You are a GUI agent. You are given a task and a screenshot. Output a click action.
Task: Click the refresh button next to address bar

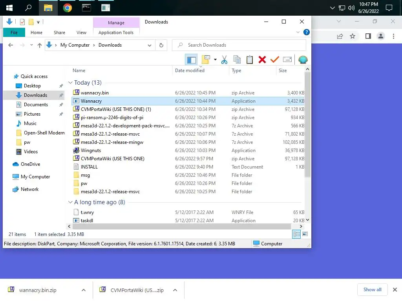point(161,45)
